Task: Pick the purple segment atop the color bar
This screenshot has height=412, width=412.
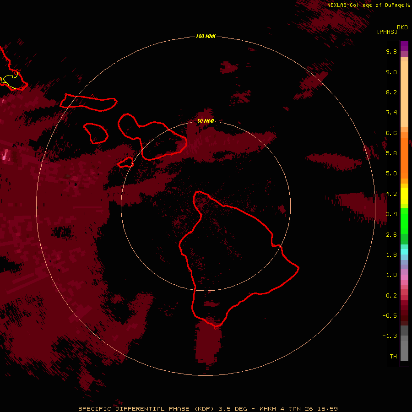Action: (x=404, y=46)
